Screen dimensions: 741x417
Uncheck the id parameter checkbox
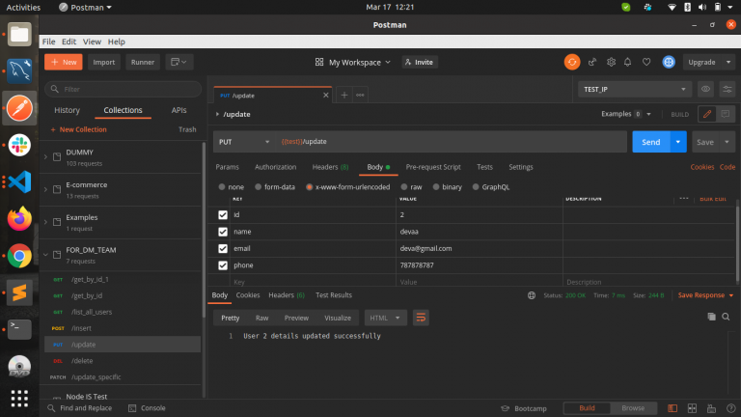click(223, 214)
